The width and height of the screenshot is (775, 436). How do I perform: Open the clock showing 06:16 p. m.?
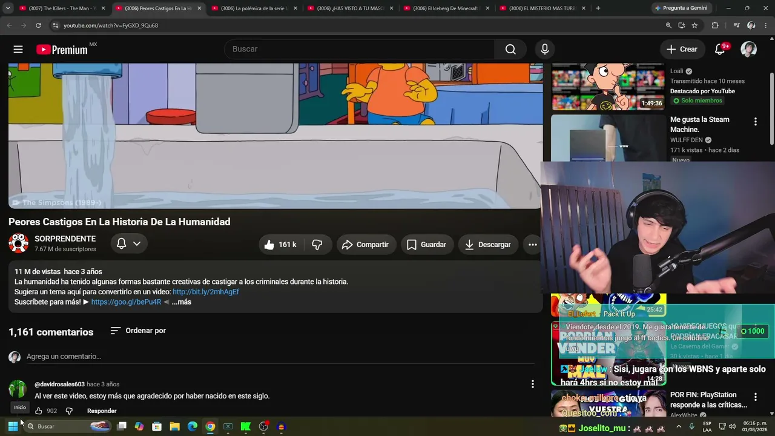pos(756,426)
